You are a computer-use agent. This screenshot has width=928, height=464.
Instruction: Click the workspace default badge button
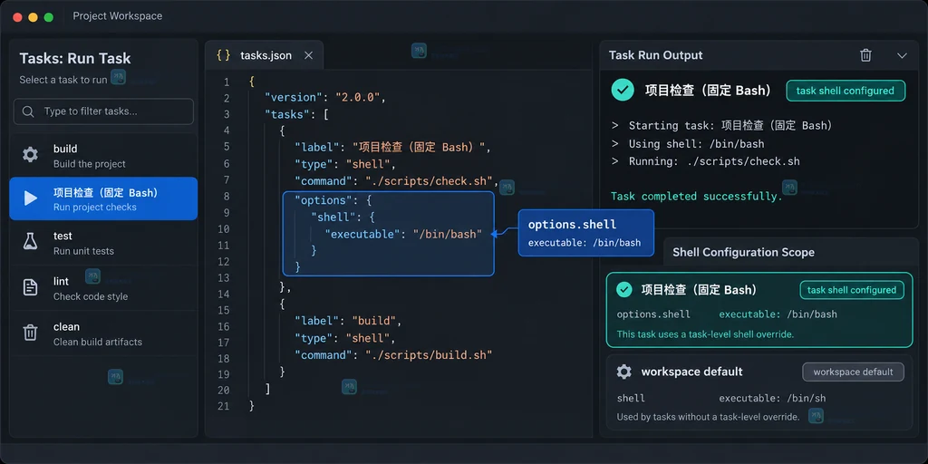point(853,372)
